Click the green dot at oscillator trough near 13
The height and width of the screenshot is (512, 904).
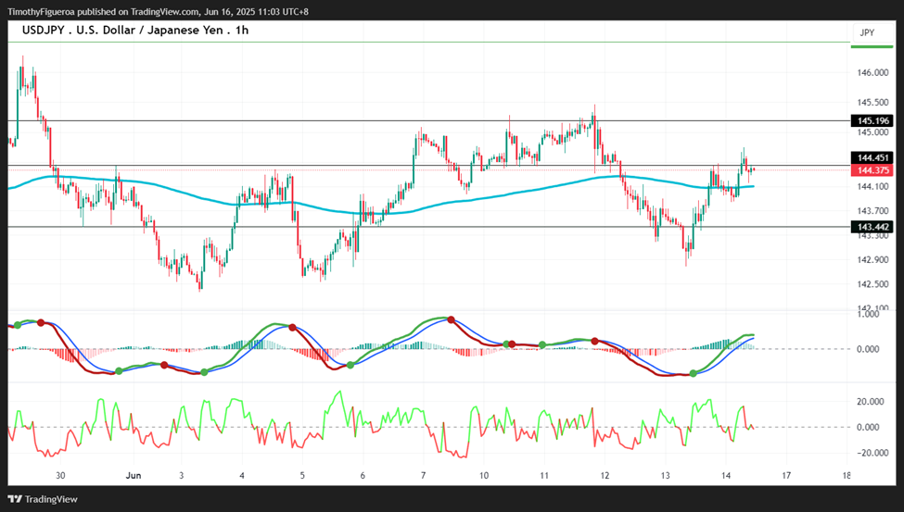693,373
